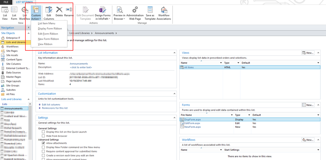Image resolution: width=326 pixels, height=160 pixels.
Task: Click the Edit list columns link
Action: [51, 104]
